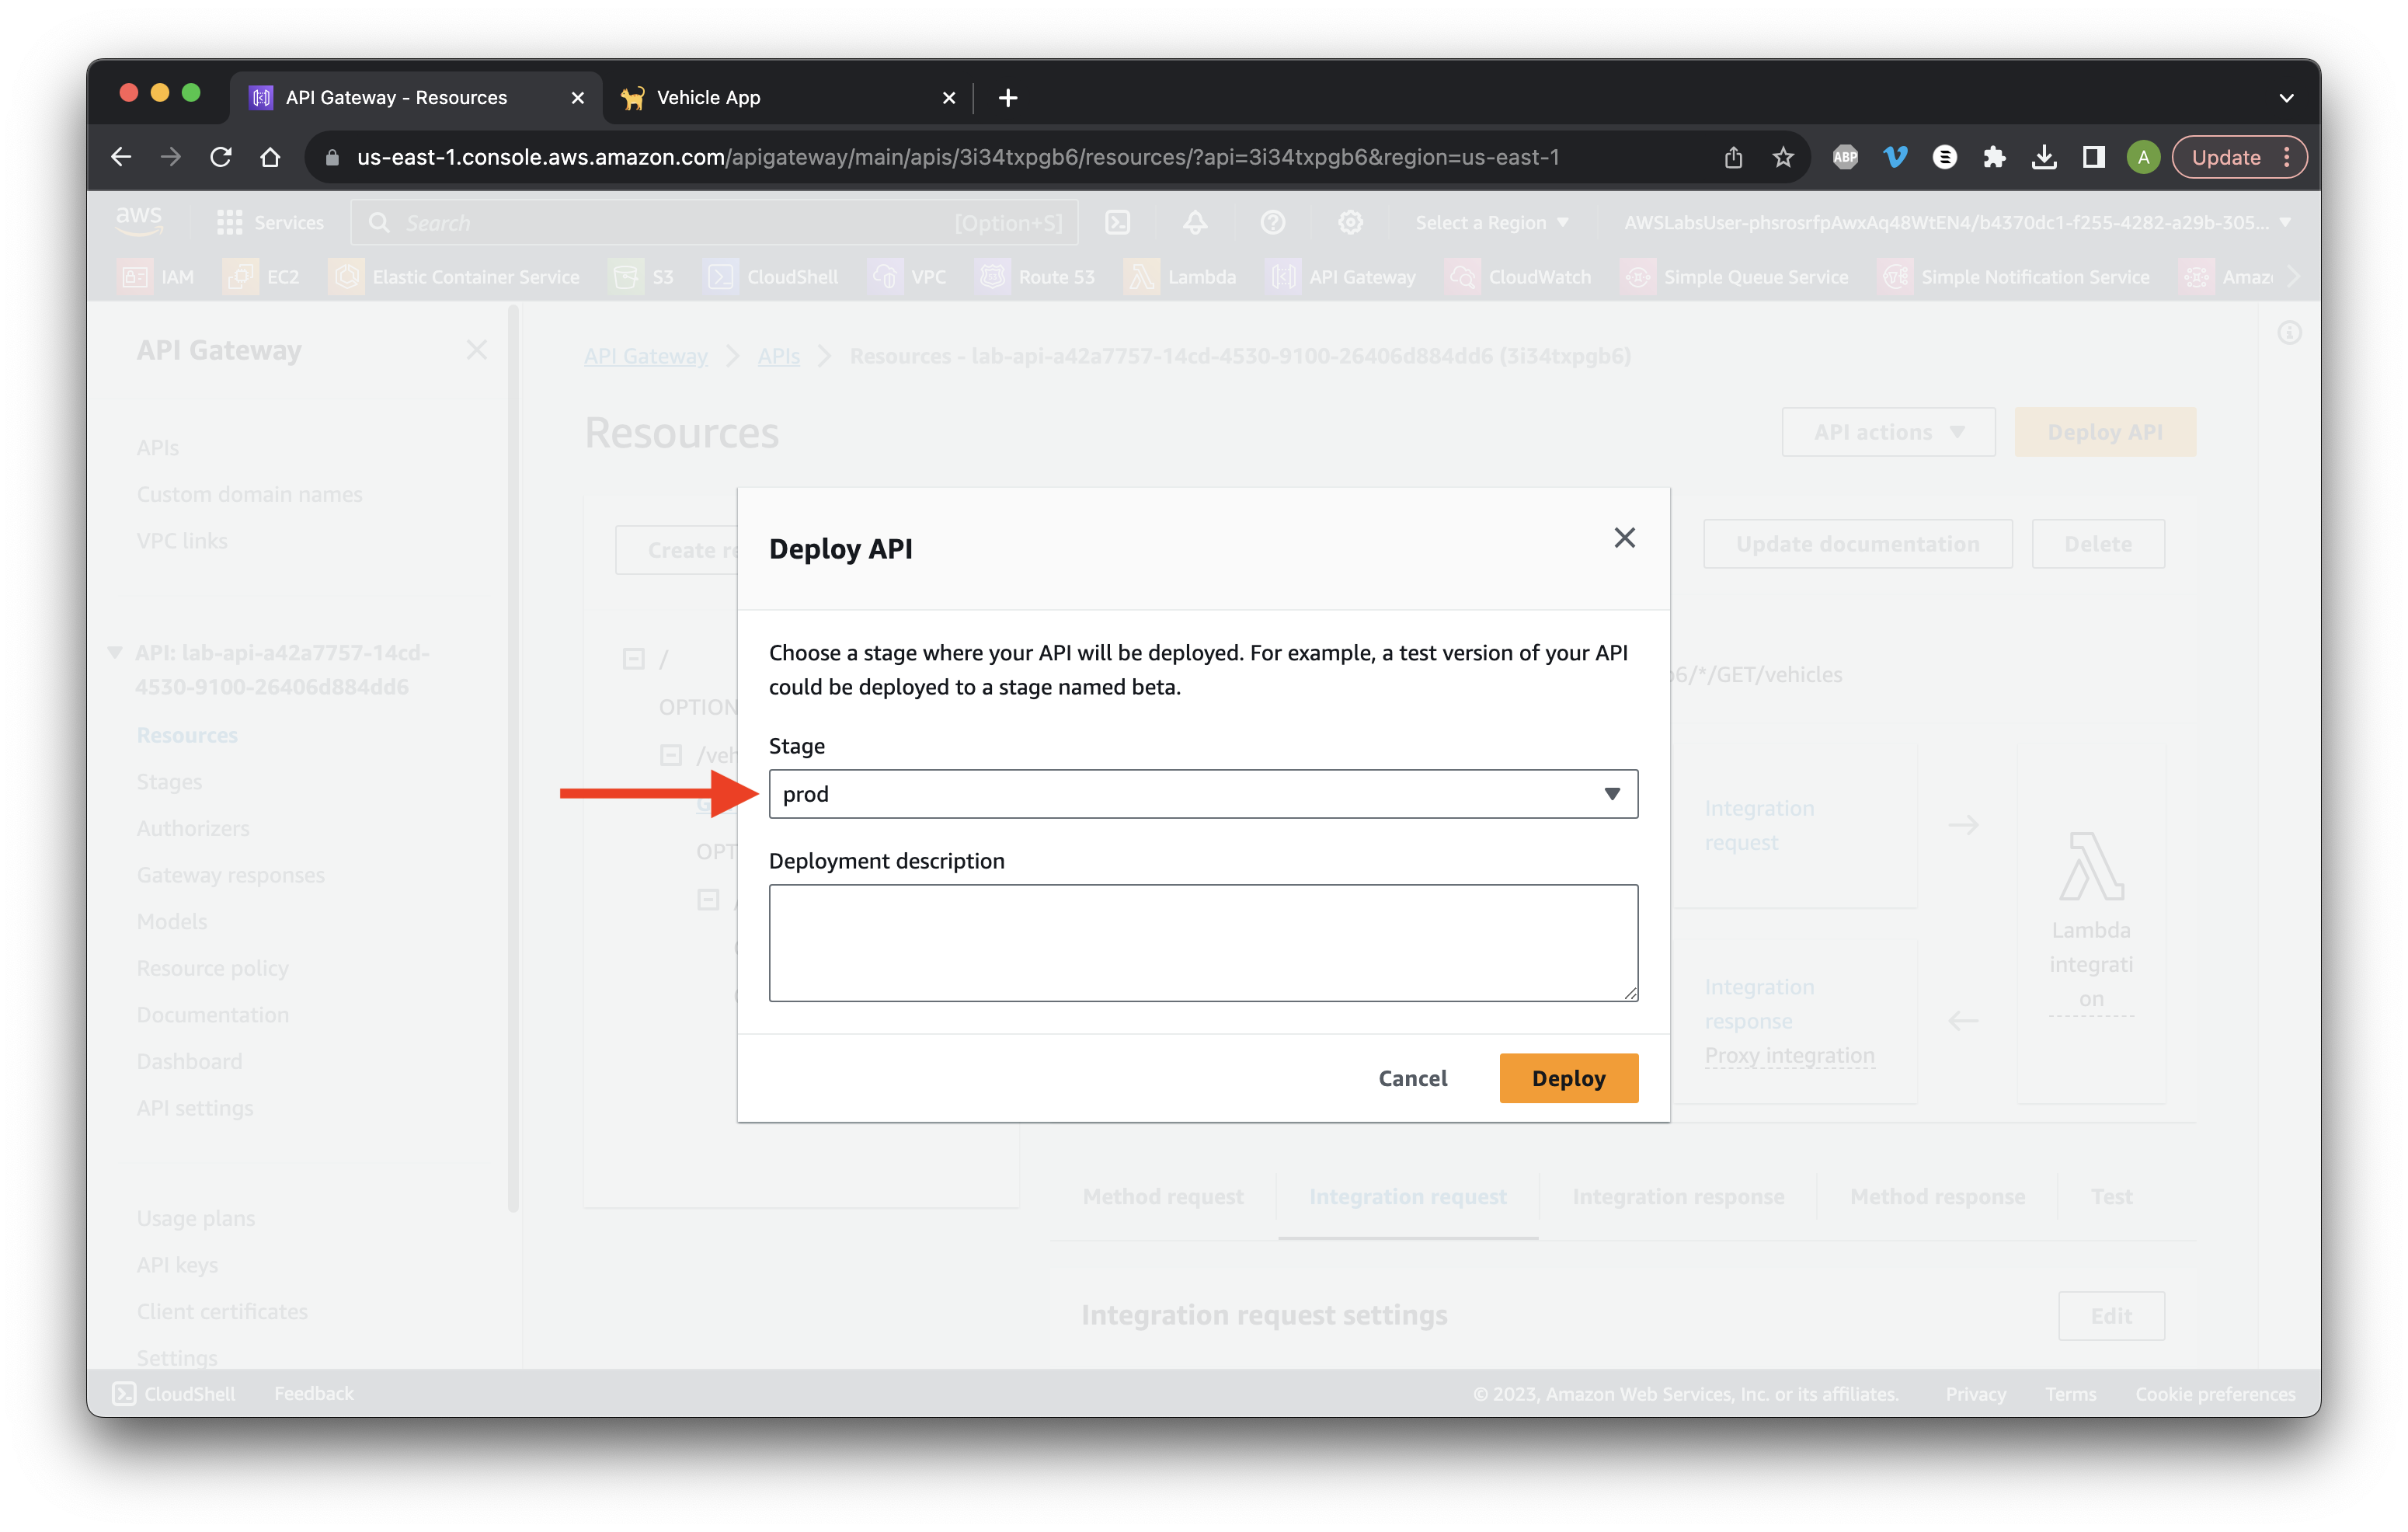Open the AWS help question icon
The height and width of the screenshot is (1532, 2408).
pyautogui.click(x=1272, y=222)
